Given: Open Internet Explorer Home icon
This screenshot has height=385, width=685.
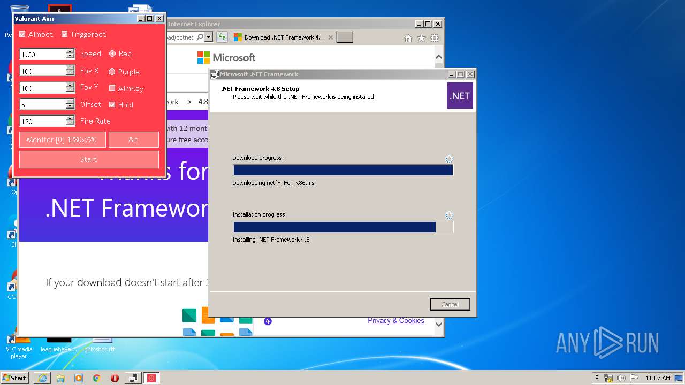Looking at the screenshot, I should (x=408, y=38).
